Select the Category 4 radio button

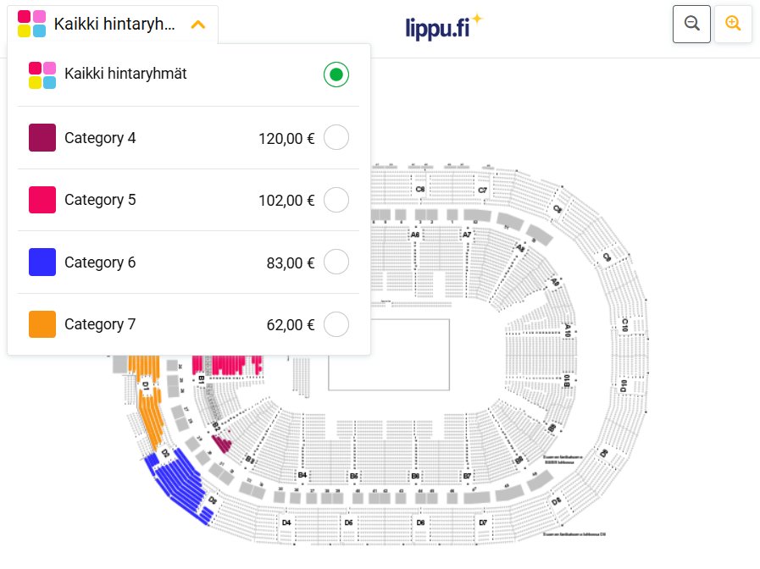click(336, 137)
